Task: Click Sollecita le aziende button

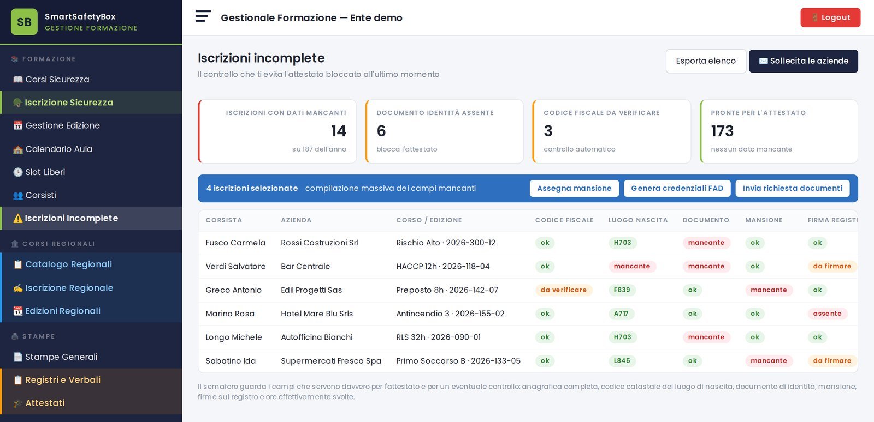Action: (804, 61)
